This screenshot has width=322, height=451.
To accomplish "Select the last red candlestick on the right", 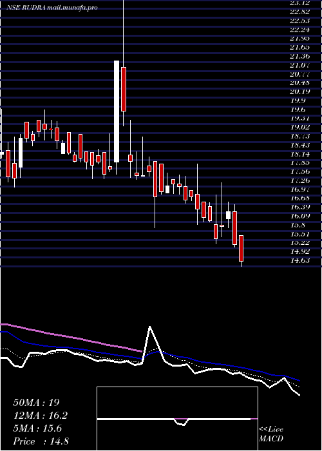I will pyautogui.click(x=241, y=249).
